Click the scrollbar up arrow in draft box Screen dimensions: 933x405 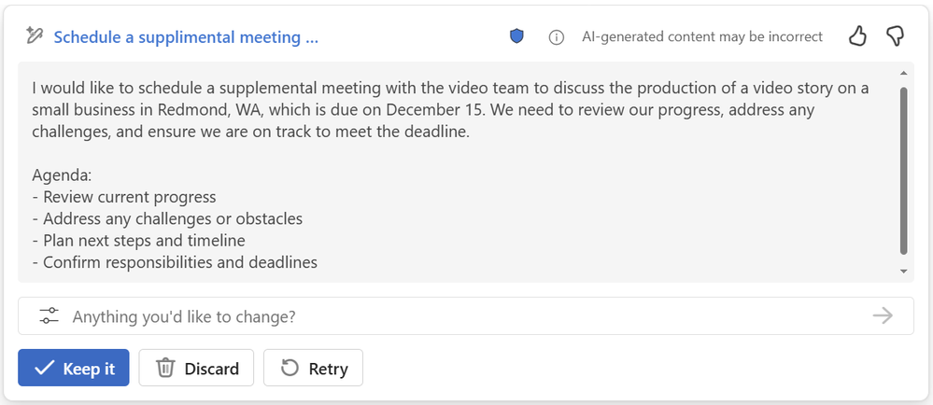pos(904,73)
